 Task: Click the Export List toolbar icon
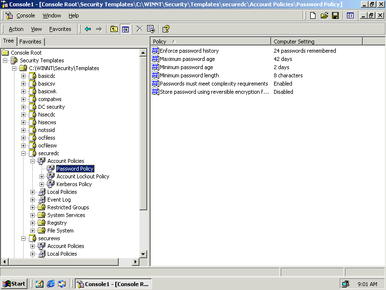click(151, 29)
